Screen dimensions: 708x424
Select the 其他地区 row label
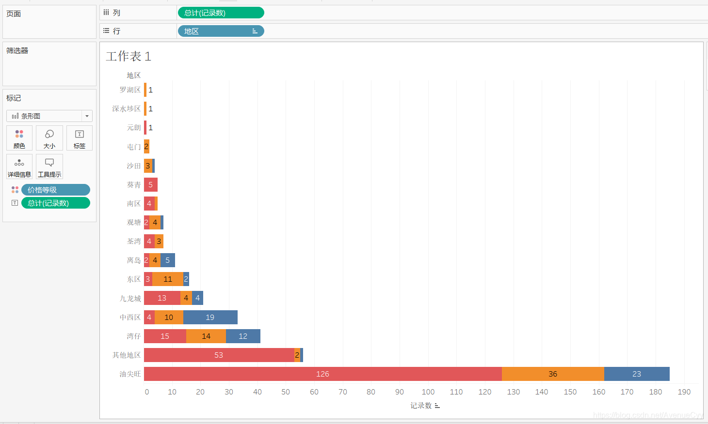(x=127, y=355)
